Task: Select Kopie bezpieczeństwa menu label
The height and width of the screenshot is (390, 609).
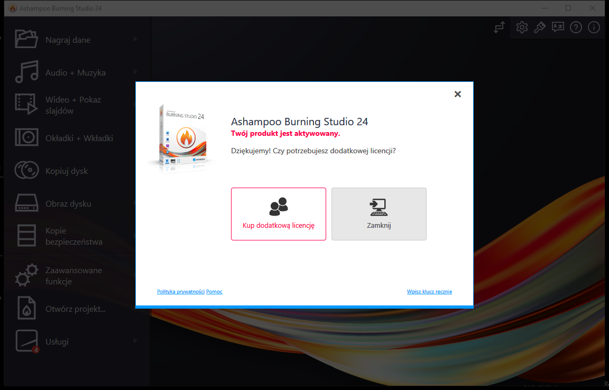Action: click(74, 236)
